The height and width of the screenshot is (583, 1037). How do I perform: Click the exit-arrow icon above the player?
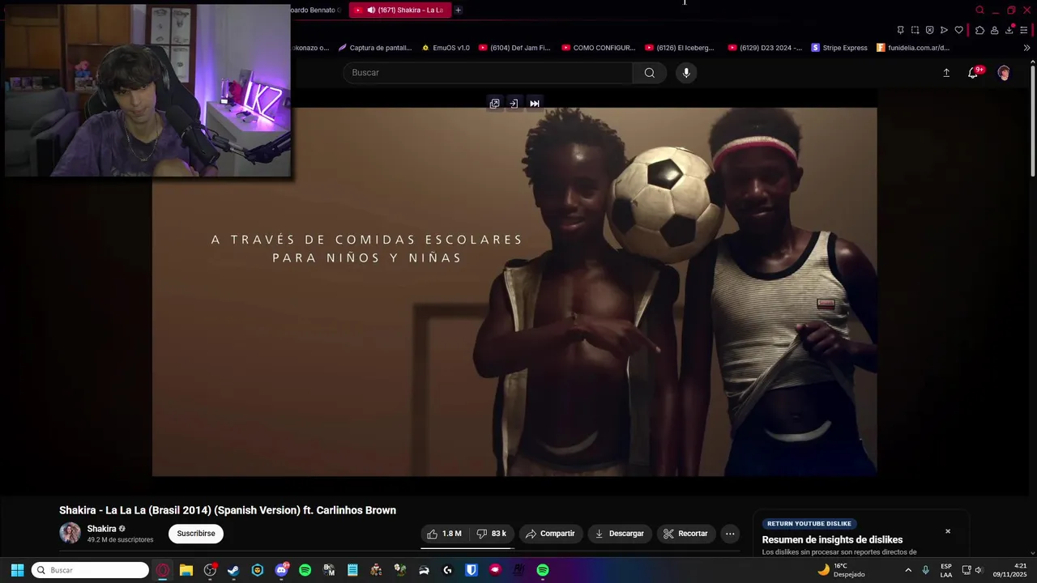click(514, 104)
